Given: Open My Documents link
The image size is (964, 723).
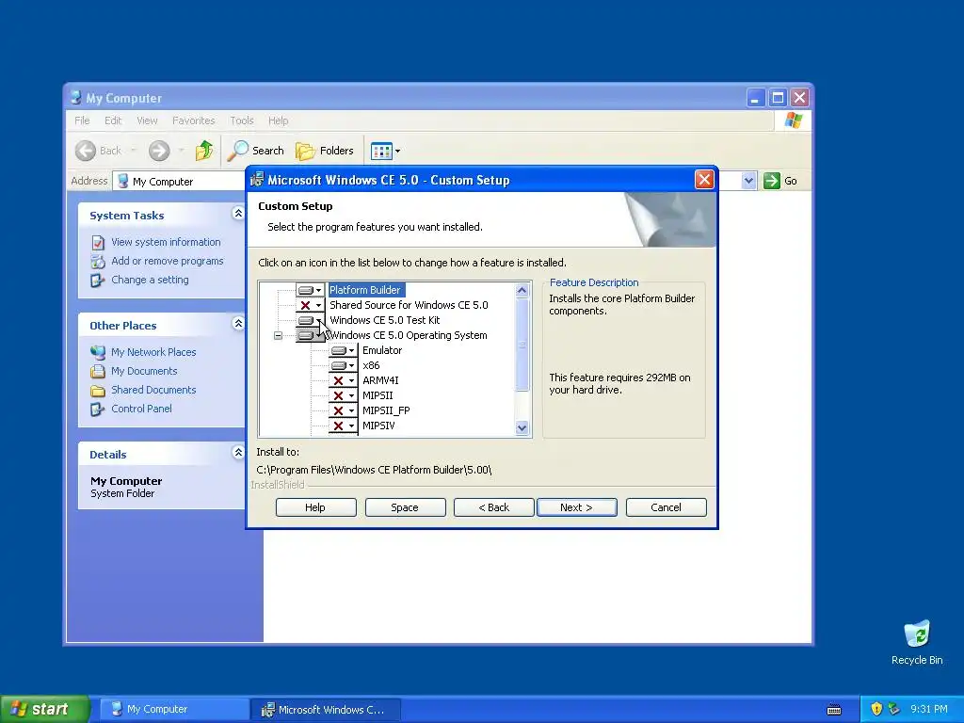Looking at the screenshot, I should point(144,371).
